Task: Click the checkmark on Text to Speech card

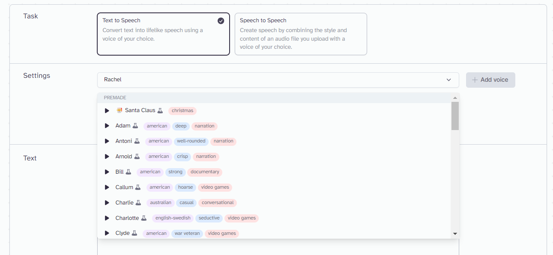Action: pyautogui.click(x=221, y=21)
